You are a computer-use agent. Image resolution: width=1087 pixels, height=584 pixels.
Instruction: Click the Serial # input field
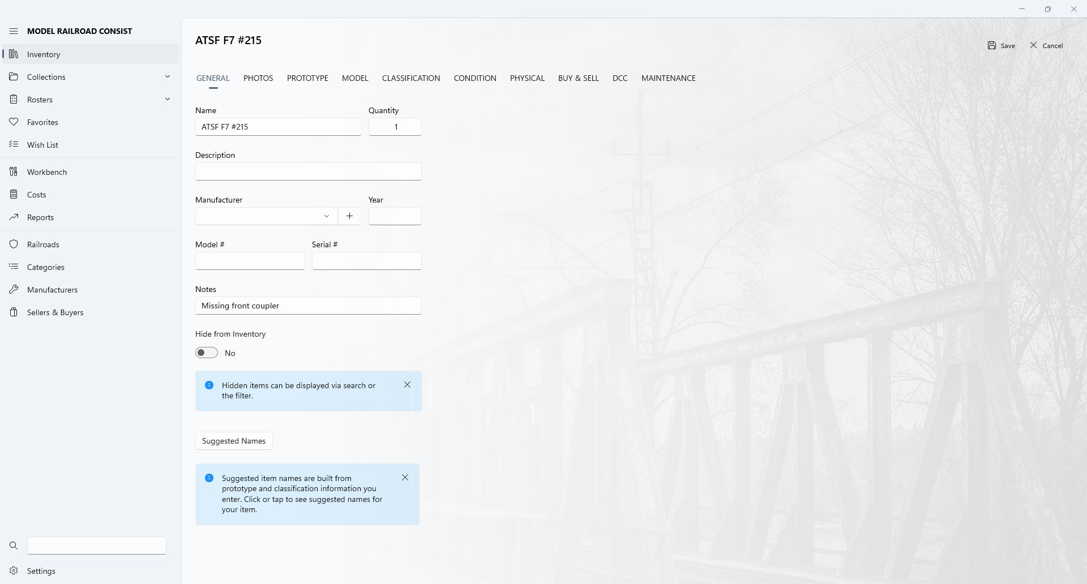(367, 261)
